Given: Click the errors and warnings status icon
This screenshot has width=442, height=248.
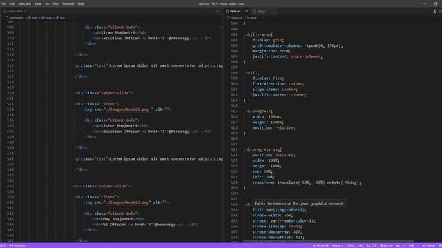Looking at the screenshot, I should coord(3,245).
